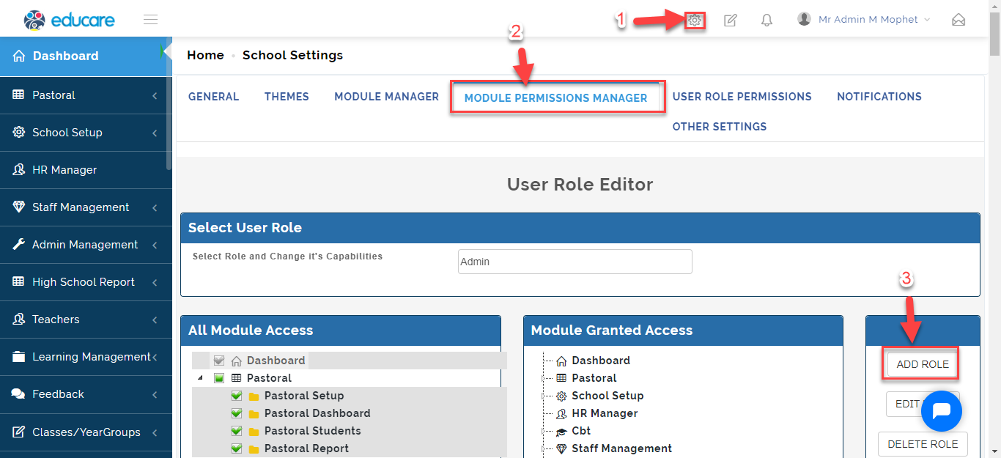Click the Staff Management diamond icon in sidebar

click(x=18, y=207)
